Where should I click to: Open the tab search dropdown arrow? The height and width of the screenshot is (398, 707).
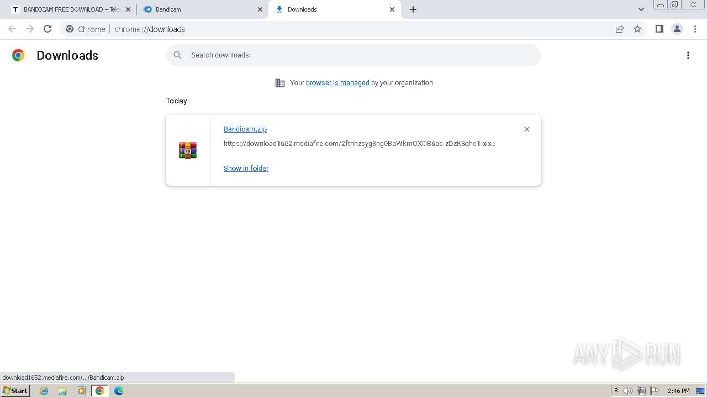click(641, 9)
